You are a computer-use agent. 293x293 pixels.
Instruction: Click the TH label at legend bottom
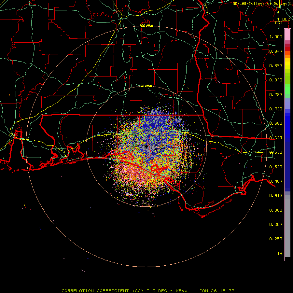tap(280, 254)
